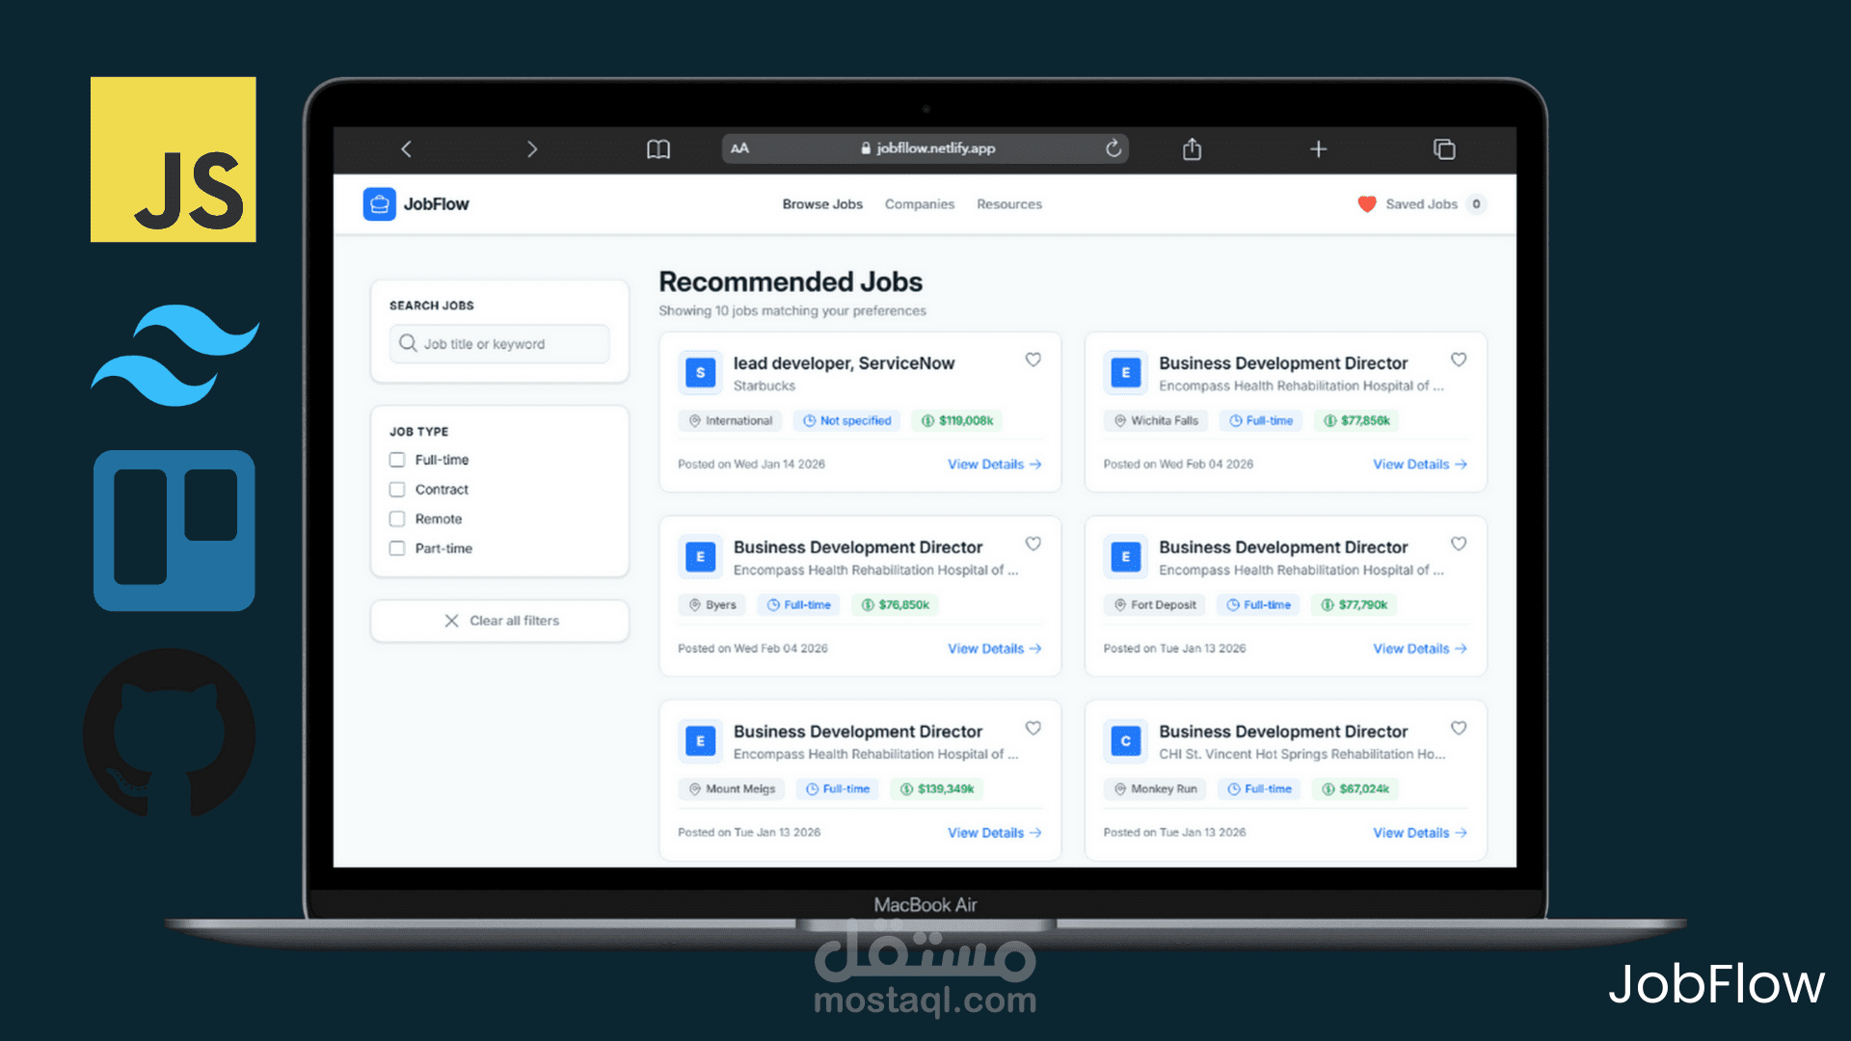The image size is (1851, 1041).
Task: Click the Not specified job type tag
Action: click(x=847, y=421)
